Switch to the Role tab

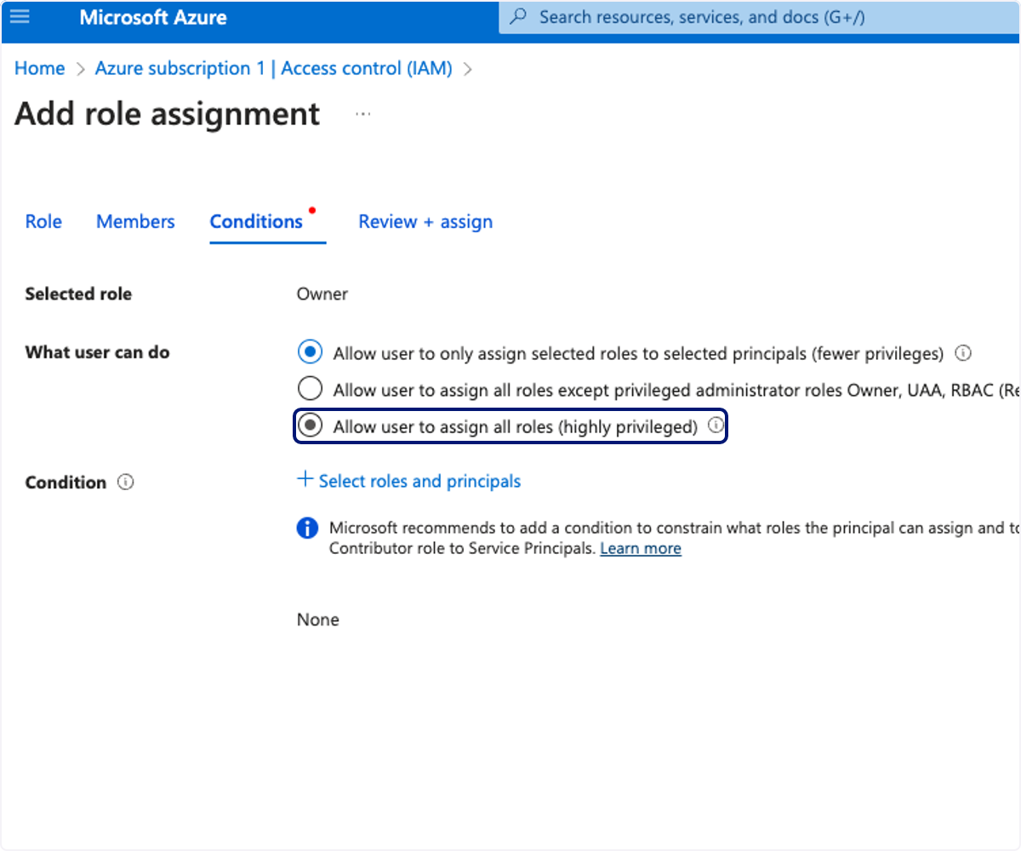(x=43, y=221)
